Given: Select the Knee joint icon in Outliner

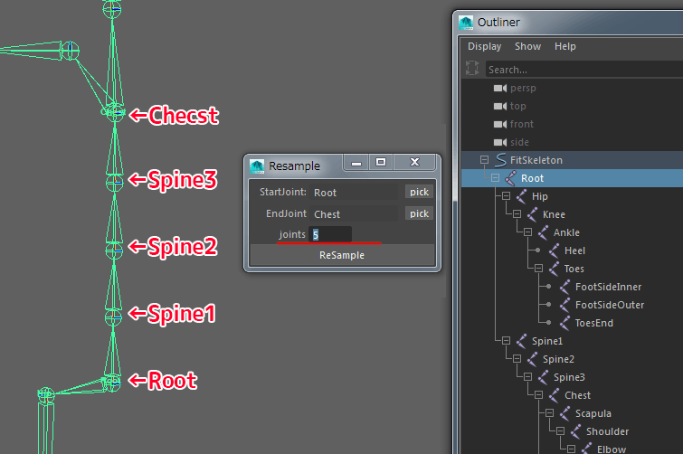Looking at the screenshot, I should click(531, 214).
